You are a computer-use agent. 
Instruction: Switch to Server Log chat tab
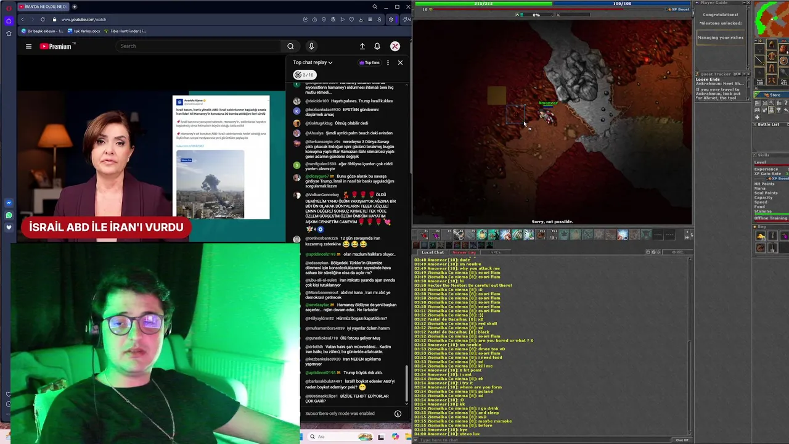(464, 252)
